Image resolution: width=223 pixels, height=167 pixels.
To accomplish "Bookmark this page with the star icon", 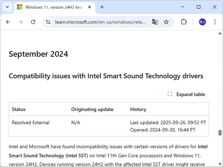I will click(x=166, y=22).
